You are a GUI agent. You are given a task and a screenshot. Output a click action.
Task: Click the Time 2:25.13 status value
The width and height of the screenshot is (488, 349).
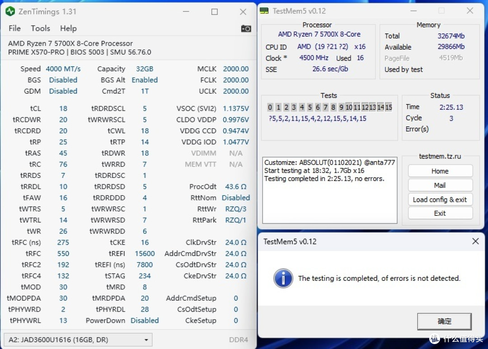point(451,107)
